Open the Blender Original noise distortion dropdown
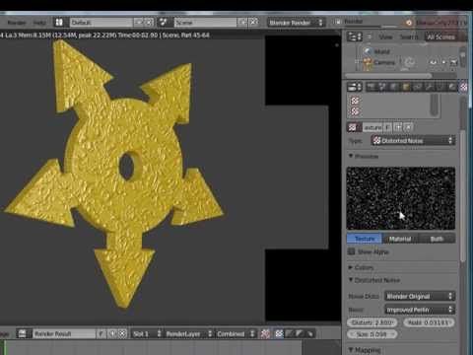 click(x=420, y=296)
